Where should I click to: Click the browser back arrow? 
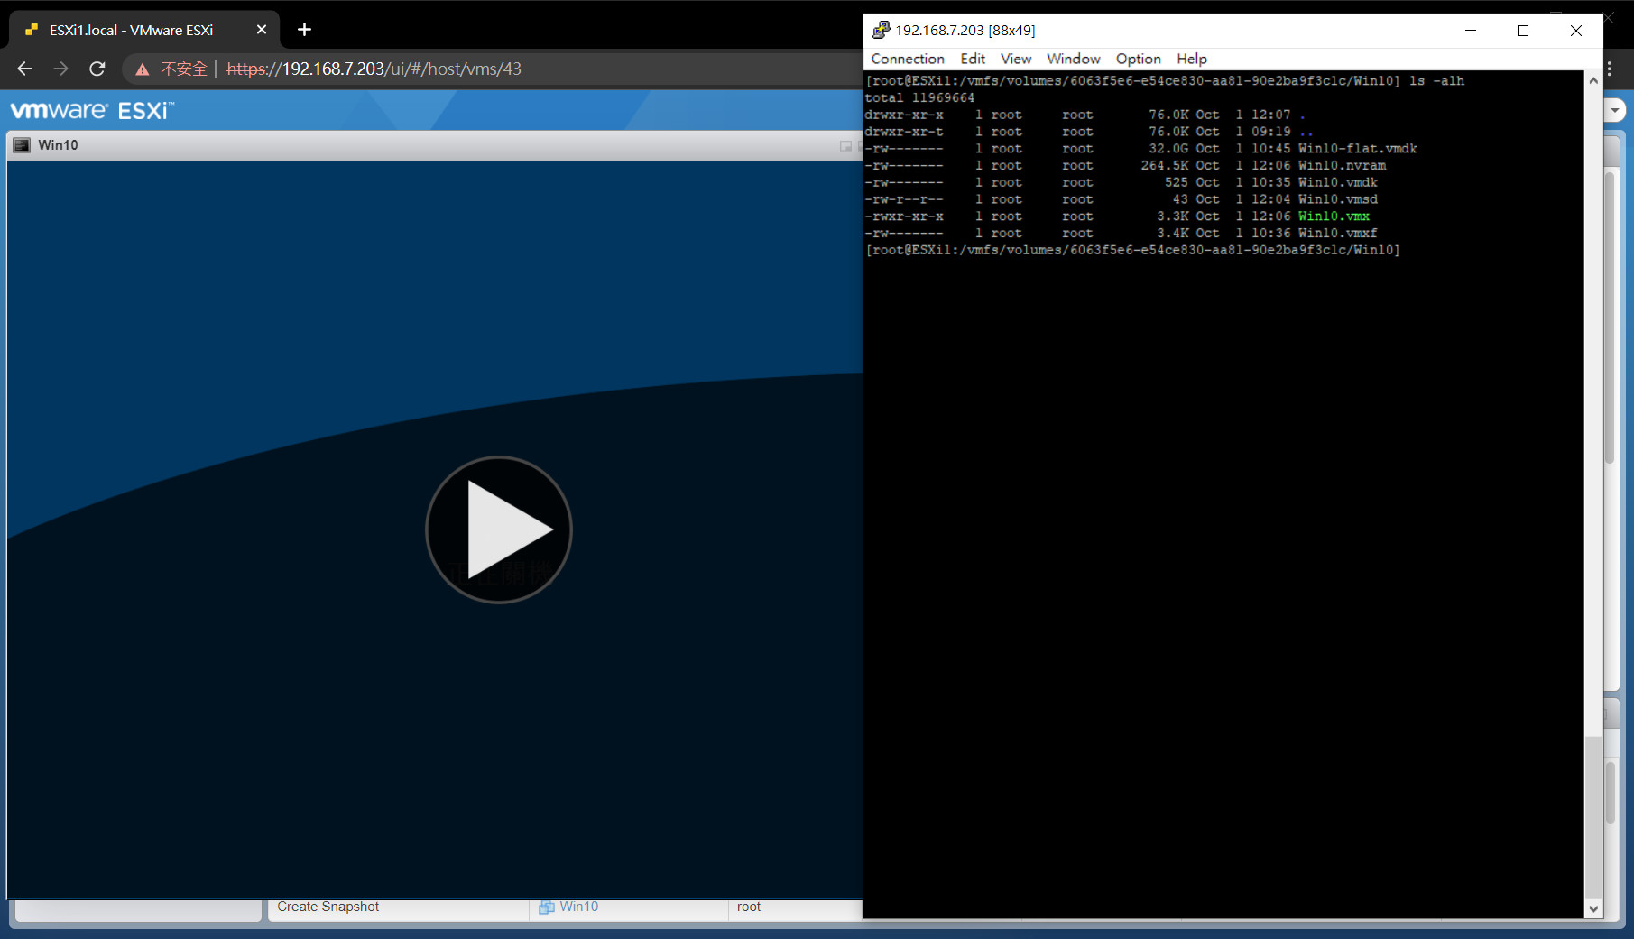coord(25,69)
